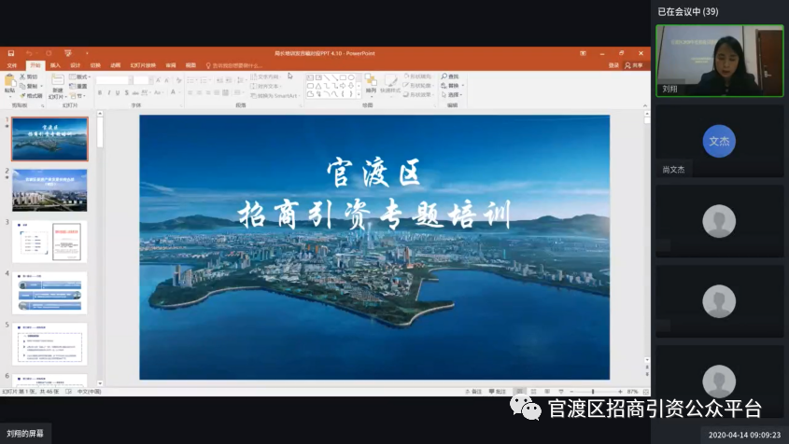Expand the Select (选择) dropdown in the editing group

coord(453,94)
